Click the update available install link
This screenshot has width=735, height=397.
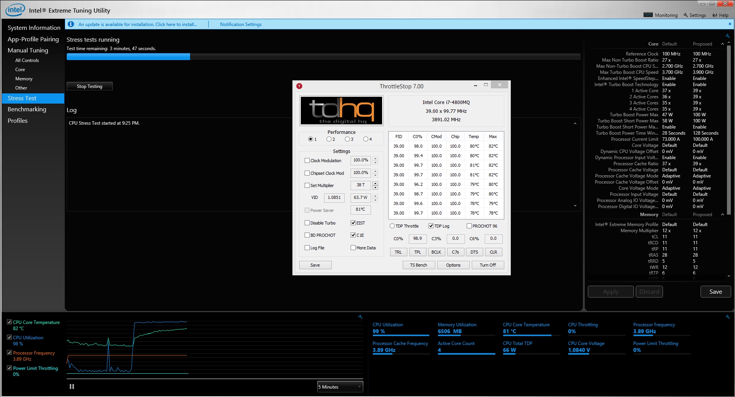pos(138,24)
